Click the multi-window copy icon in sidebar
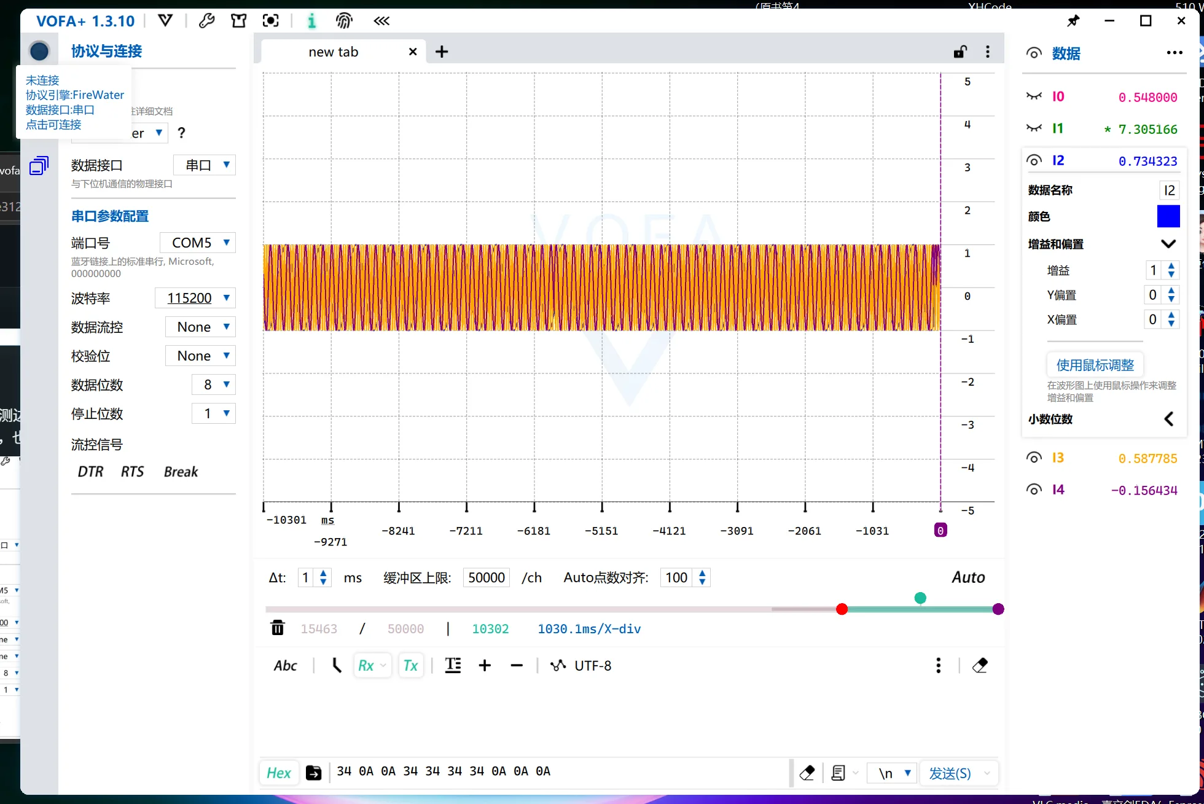The image size is (1204, 804). pyautogui.click(x=39, y=166)
